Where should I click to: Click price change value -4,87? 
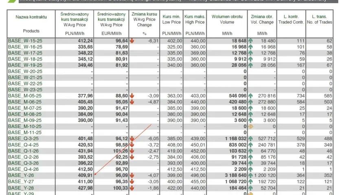tap(153, 102)
